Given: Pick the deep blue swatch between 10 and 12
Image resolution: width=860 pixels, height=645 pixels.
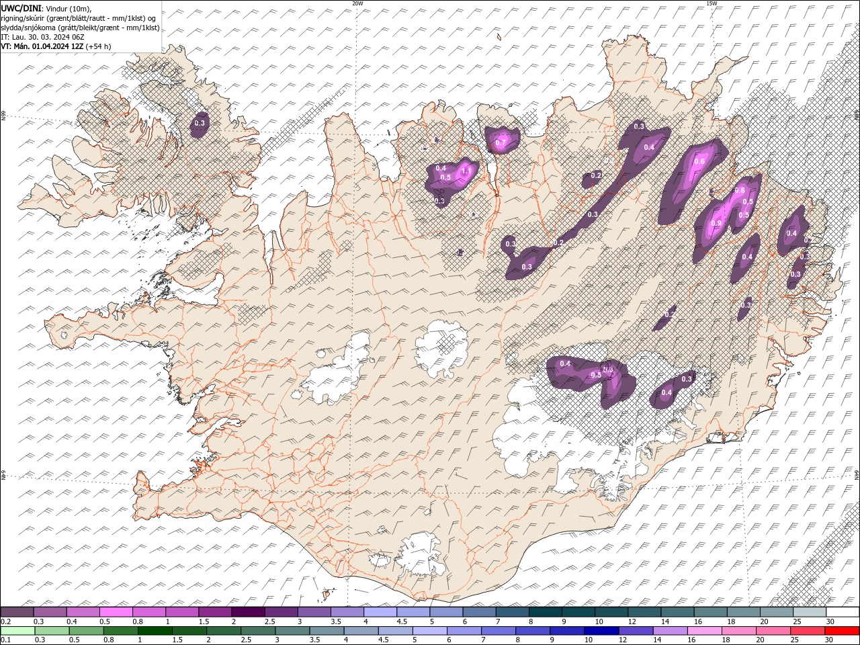Looking at the screenshot, I should [x=601, y=631].
